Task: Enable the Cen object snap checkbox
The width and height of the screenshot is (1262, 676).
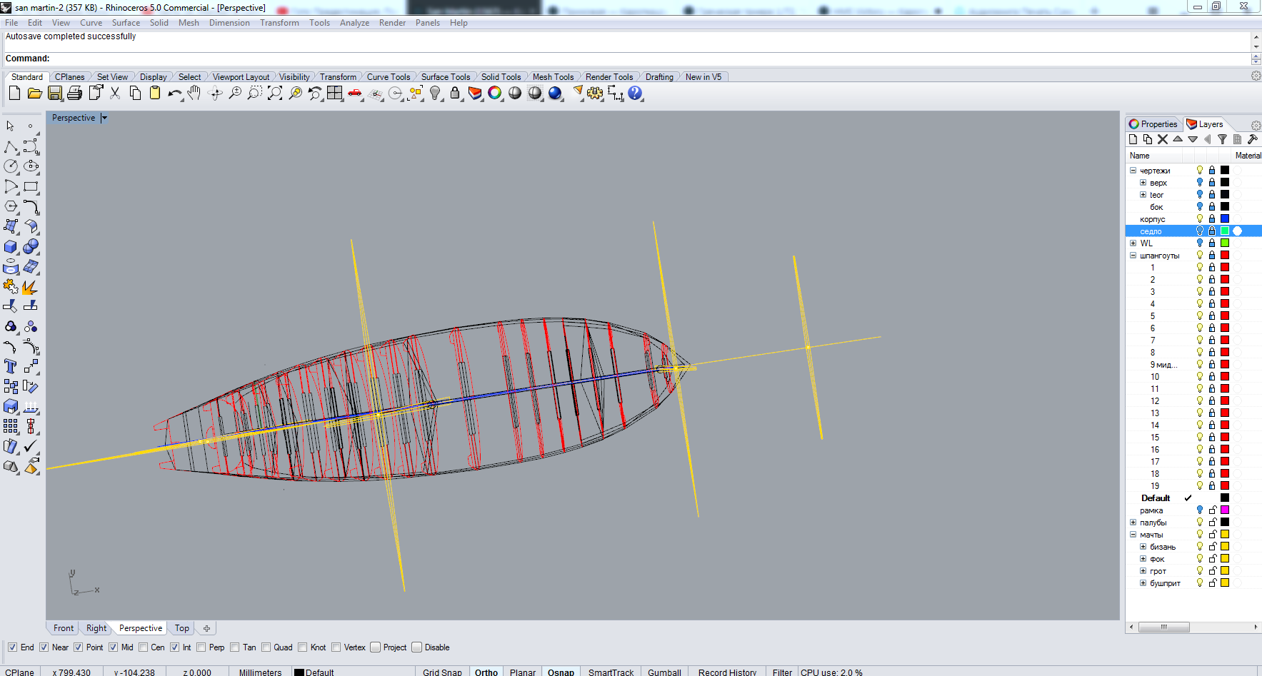Action: 144,647
